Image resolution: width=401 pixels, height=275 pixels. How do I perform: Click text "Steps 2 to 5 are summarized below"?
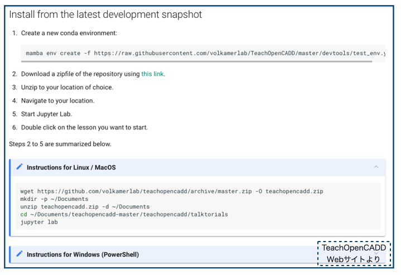click(x=60, y=144)
